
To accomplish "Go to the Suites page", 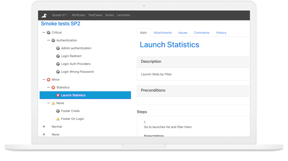I will (109, 15).
